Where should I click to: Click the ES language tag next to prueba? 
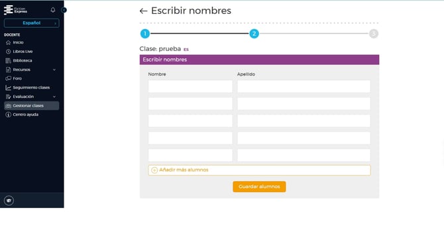pyautogui.click(x=186, y=50)
